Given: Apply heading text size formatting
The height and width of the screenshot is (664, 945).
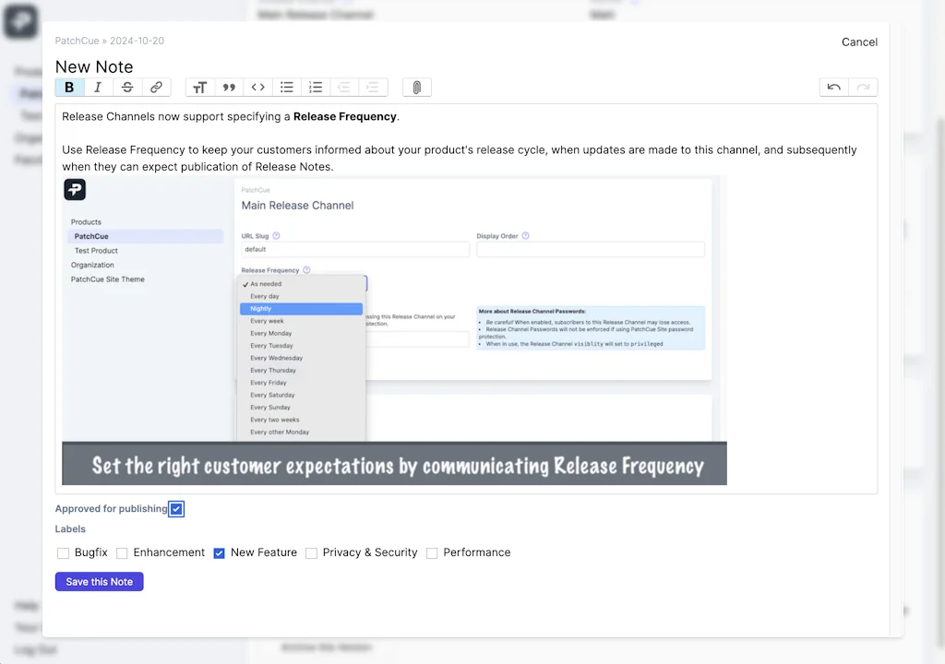Looking at the screenshot, I should coord(200,88).
